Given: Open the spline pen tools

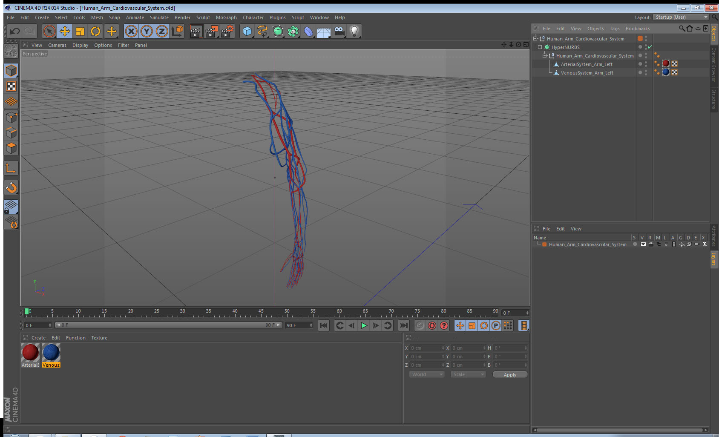Looking at the screenshot, I should coord(262,31).
